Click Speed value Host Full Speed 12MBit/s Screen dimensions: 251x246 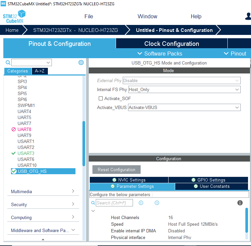click(x=193, y=224)
